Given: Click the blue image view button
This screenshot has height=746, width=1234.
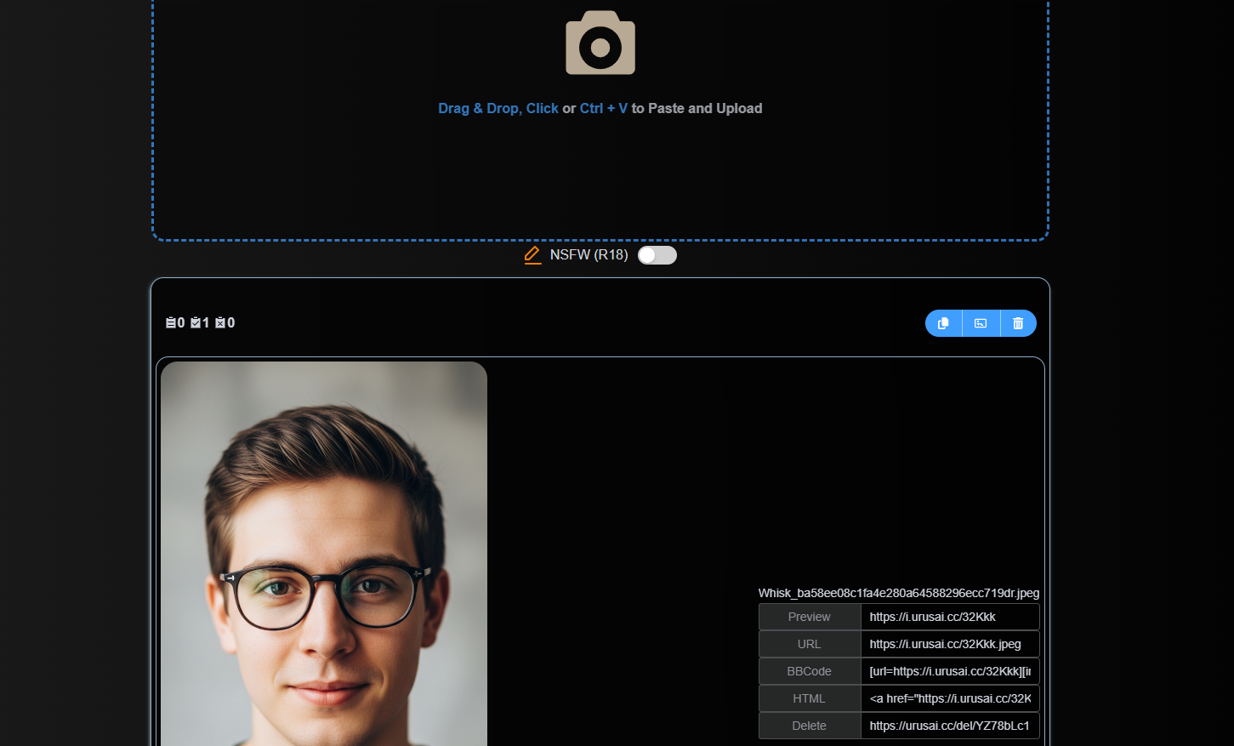Looking at the screenshot, I should click(x=981, y=323).
